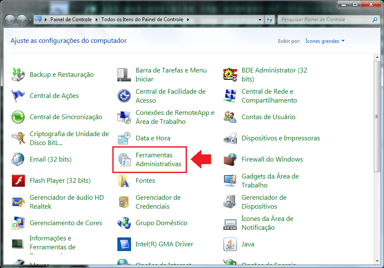Click the Central de Facilidade de Acesso icon
The height and width of the screenshot is (268, 384).
[x=124, y=96]
